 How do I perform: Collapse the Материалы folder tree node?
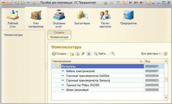[54, 66]
